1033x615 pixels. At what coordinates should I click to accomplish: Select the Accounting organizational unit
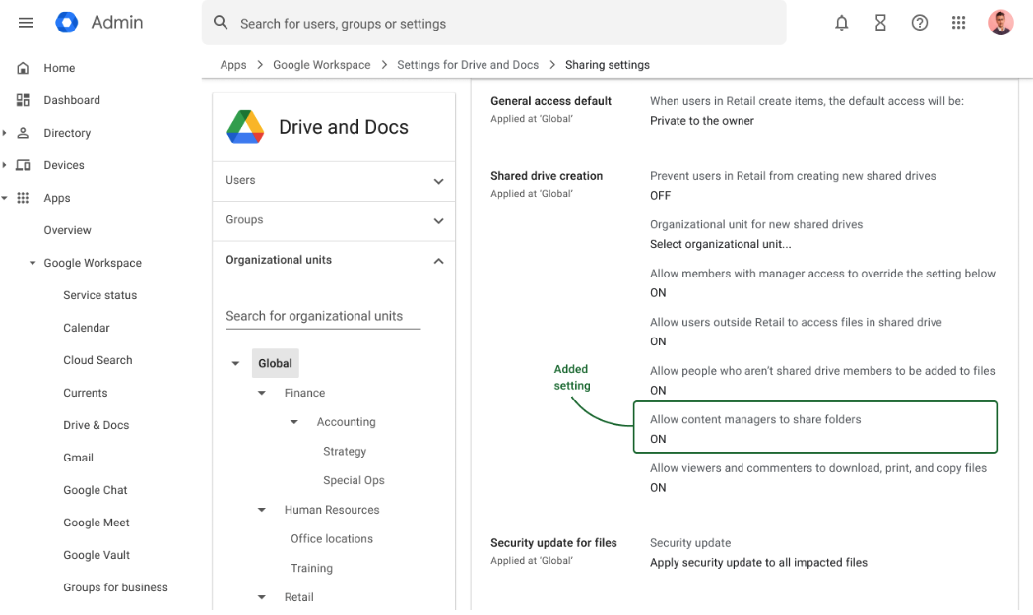[346, 422]
